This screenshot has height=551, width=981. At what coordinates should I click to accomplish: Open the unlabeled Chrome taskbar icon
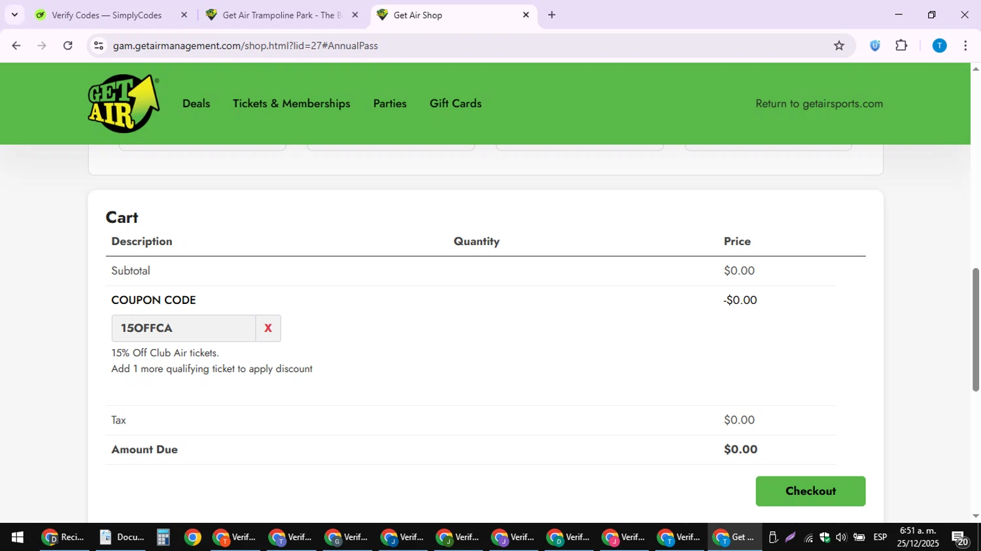[192, 537]
